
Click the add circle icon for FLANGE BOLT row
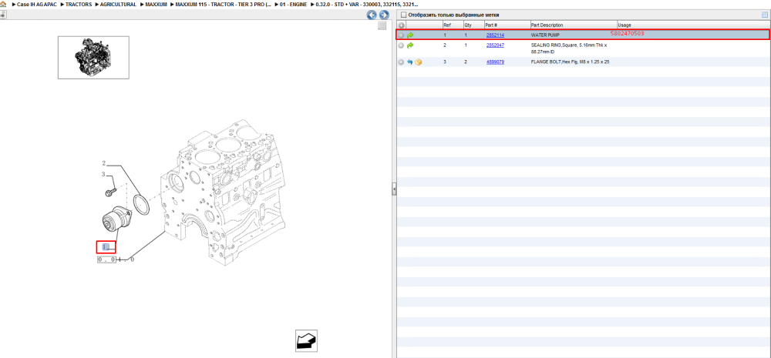[401, 62]
